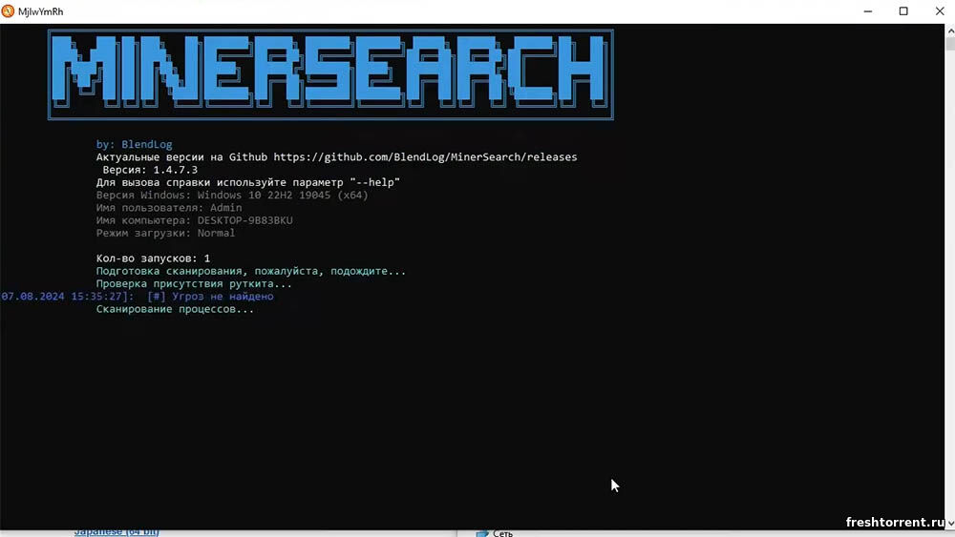Click the "by: BlendLog" author line

pos(135,144)
